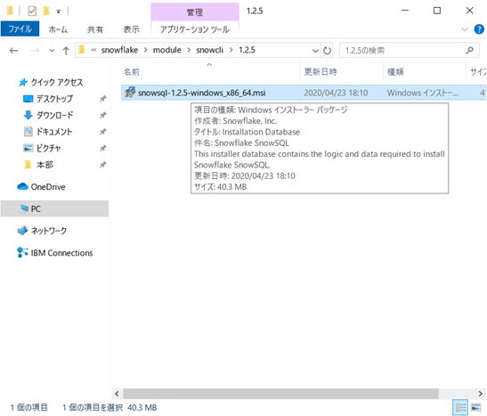
Task: Click module in the breadcrumb path
Action: coord(167,50)
